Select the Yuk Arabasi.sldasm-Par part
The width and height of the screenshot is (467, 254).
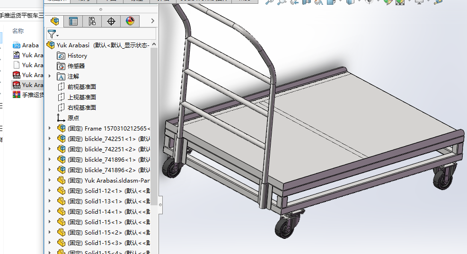pos(103,181)
